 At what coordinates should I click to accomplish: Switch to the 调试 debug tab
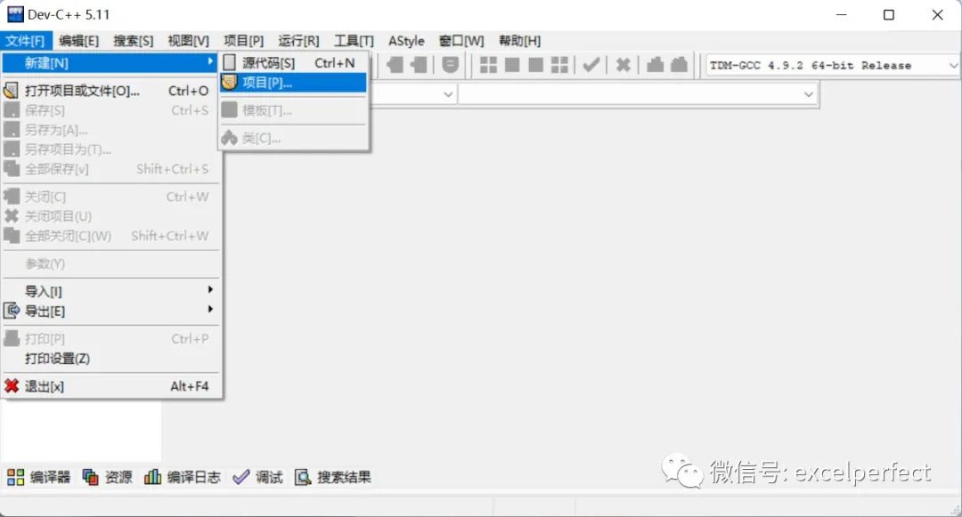point(257,477)
